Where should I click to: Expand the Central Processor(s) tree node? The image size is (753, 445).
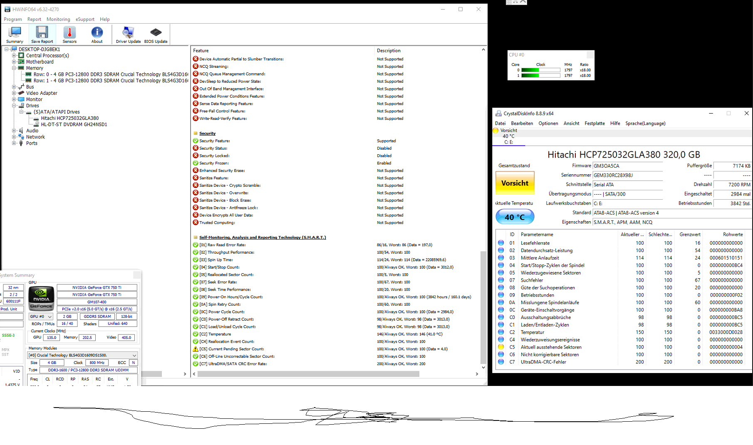click(14, 55)
